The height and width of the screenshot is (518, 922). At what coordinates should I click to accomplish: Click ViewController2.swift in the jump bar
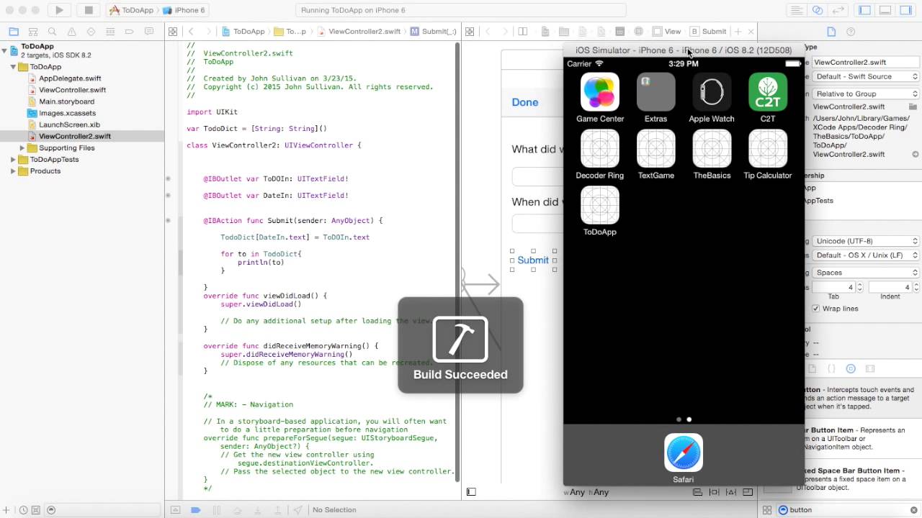point(359,32)
